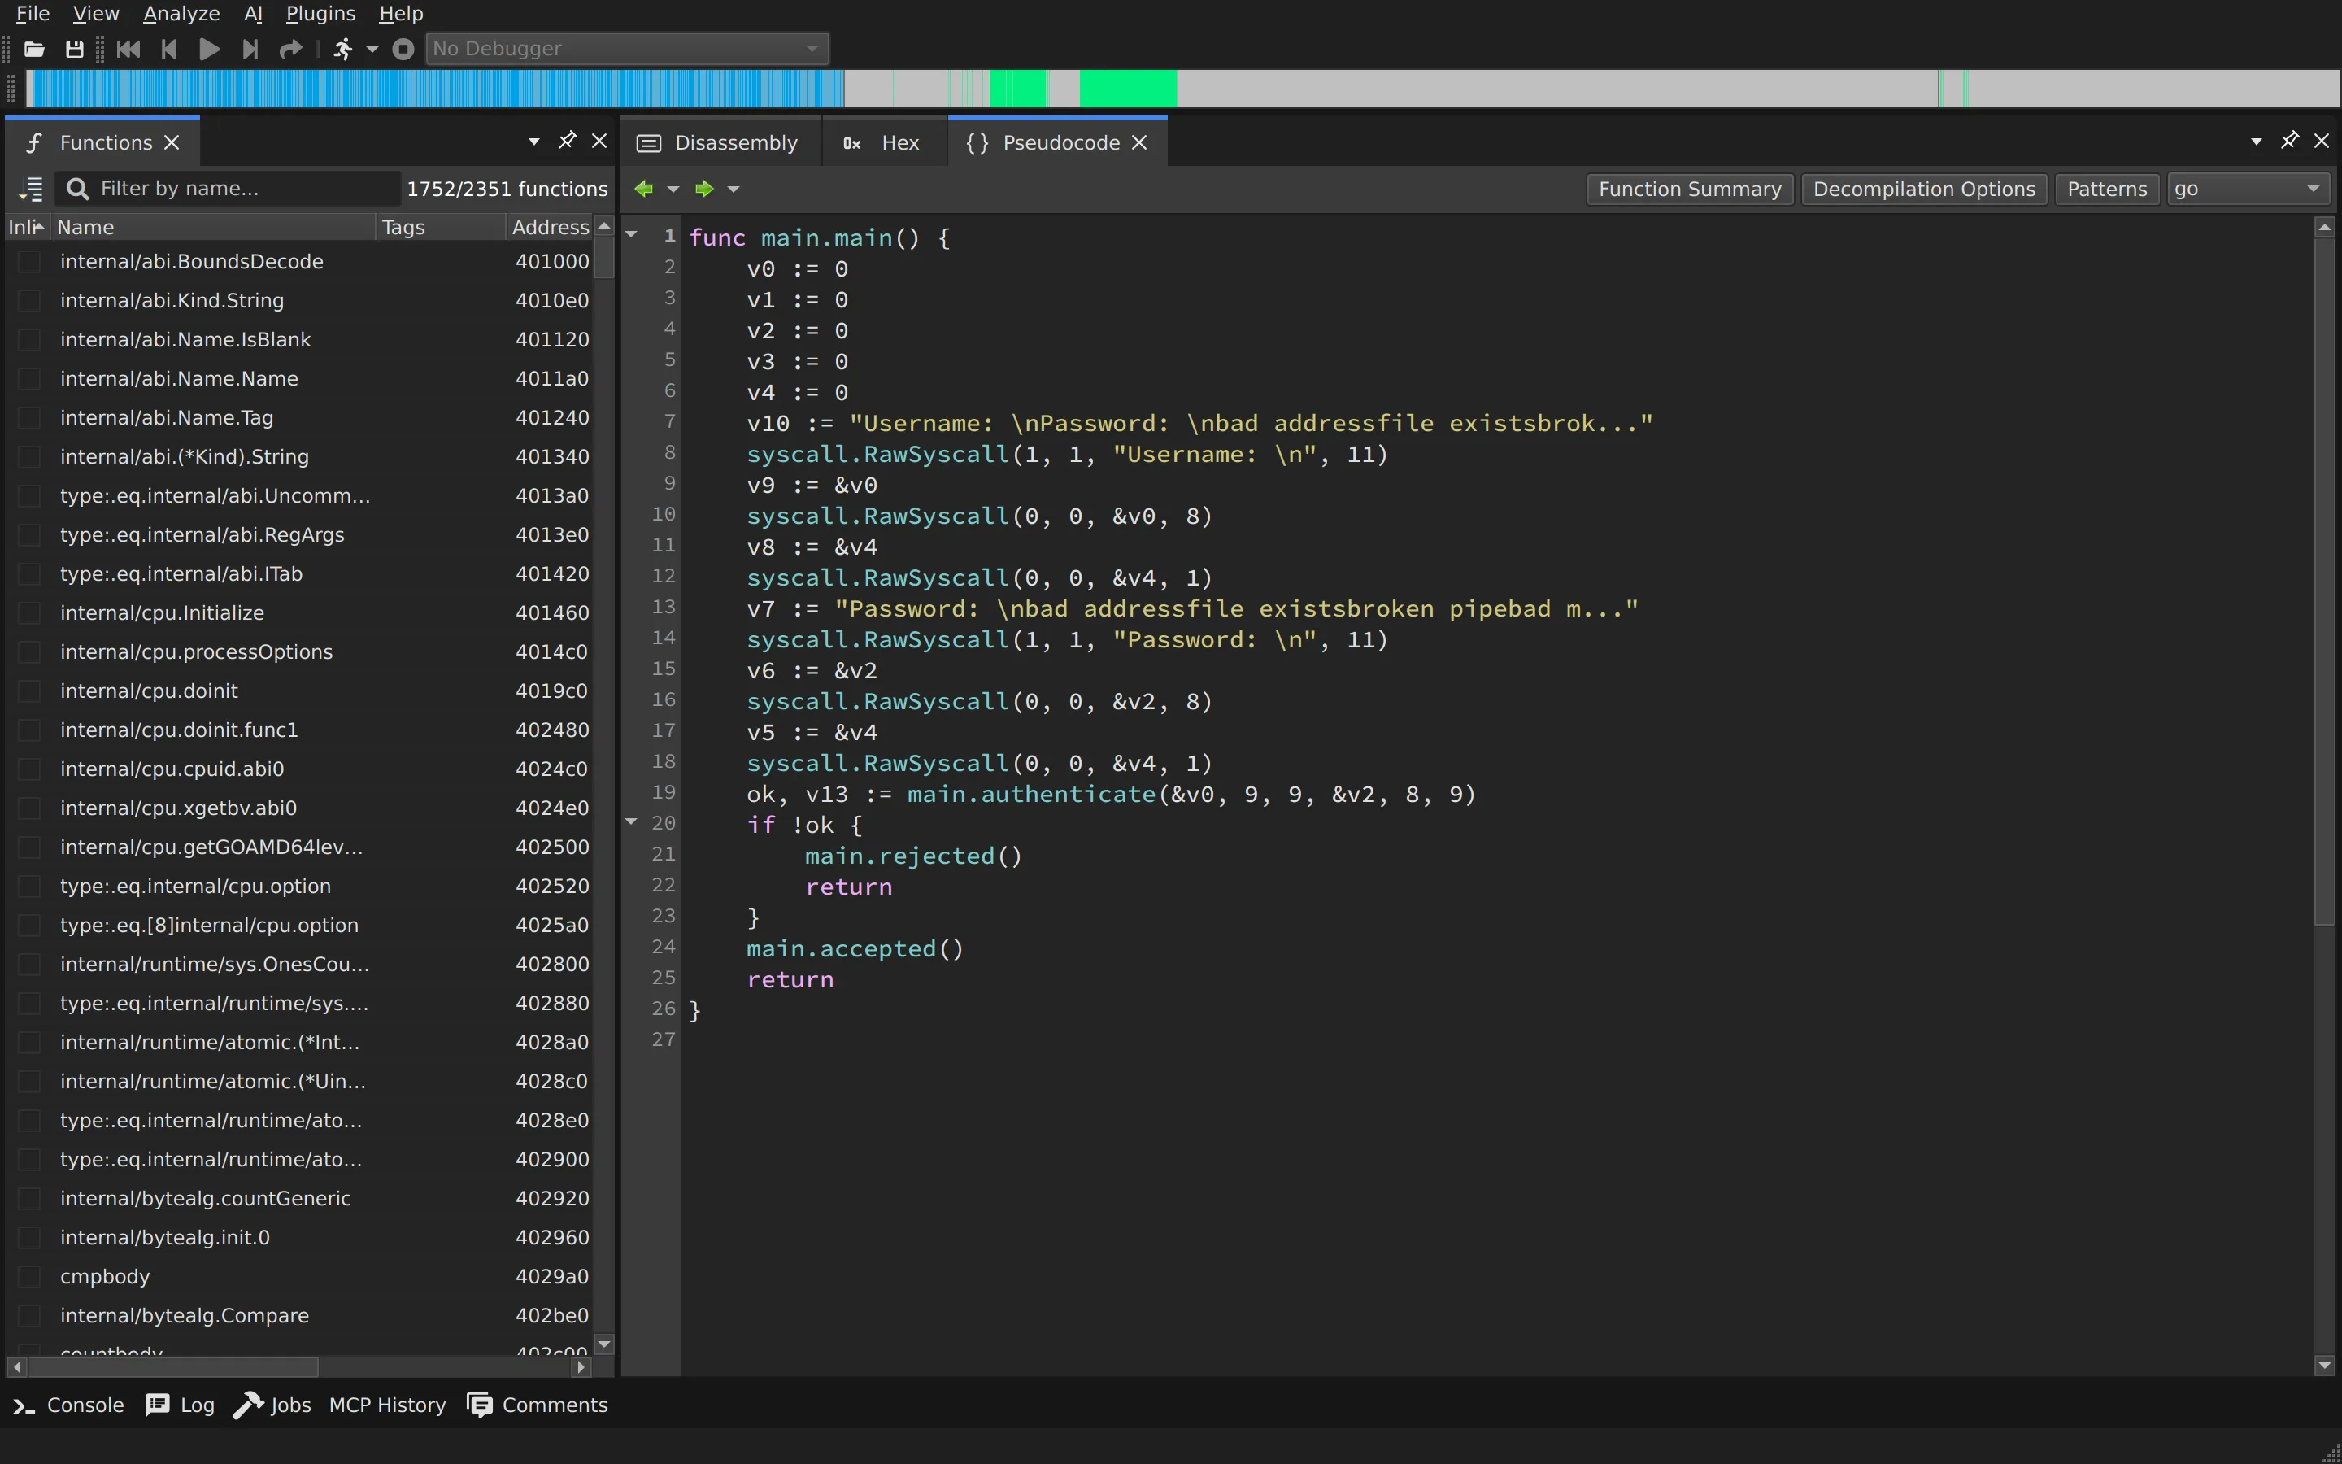The width and height of the screenshot is (2342, 1464).
Task: Open Decompilation Options
Action: (x=1924, y=189)
